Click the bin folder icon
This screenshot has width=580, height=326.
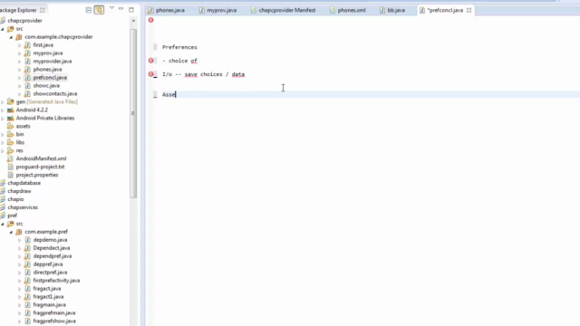(x=10, y=135)
